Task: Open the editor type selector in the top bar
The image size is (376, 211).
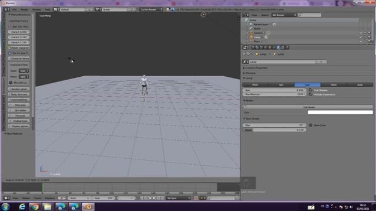Action: pos(6,9)
